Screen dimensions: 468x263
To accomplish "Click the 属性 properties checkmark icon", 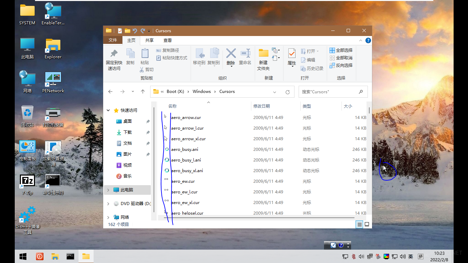I will pyautogui.click(x=292, y=53).
